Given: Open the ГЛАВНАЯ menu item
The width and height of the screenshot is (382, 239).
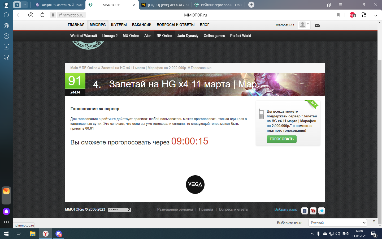Looking at the screenshot, I should (76, 25).
